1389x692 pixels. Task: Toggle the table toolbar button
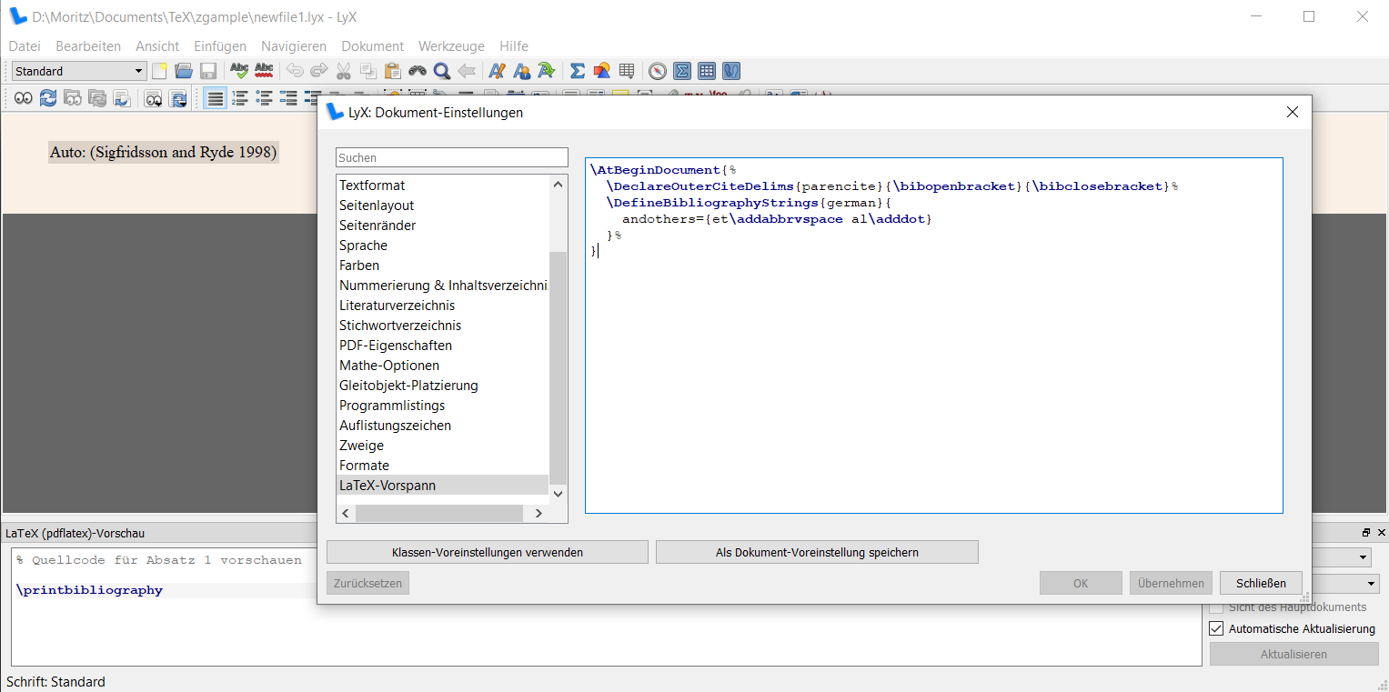[706, 71]
